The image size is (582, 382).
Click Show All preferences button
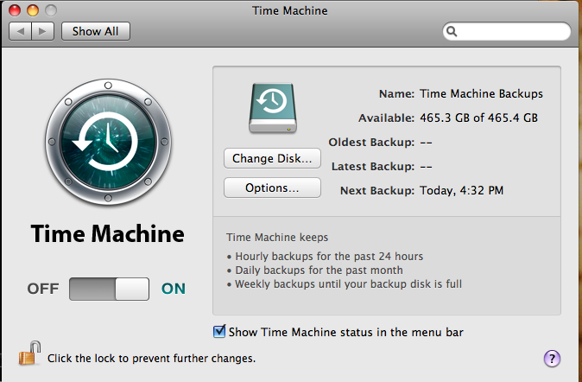coord(95,31)
